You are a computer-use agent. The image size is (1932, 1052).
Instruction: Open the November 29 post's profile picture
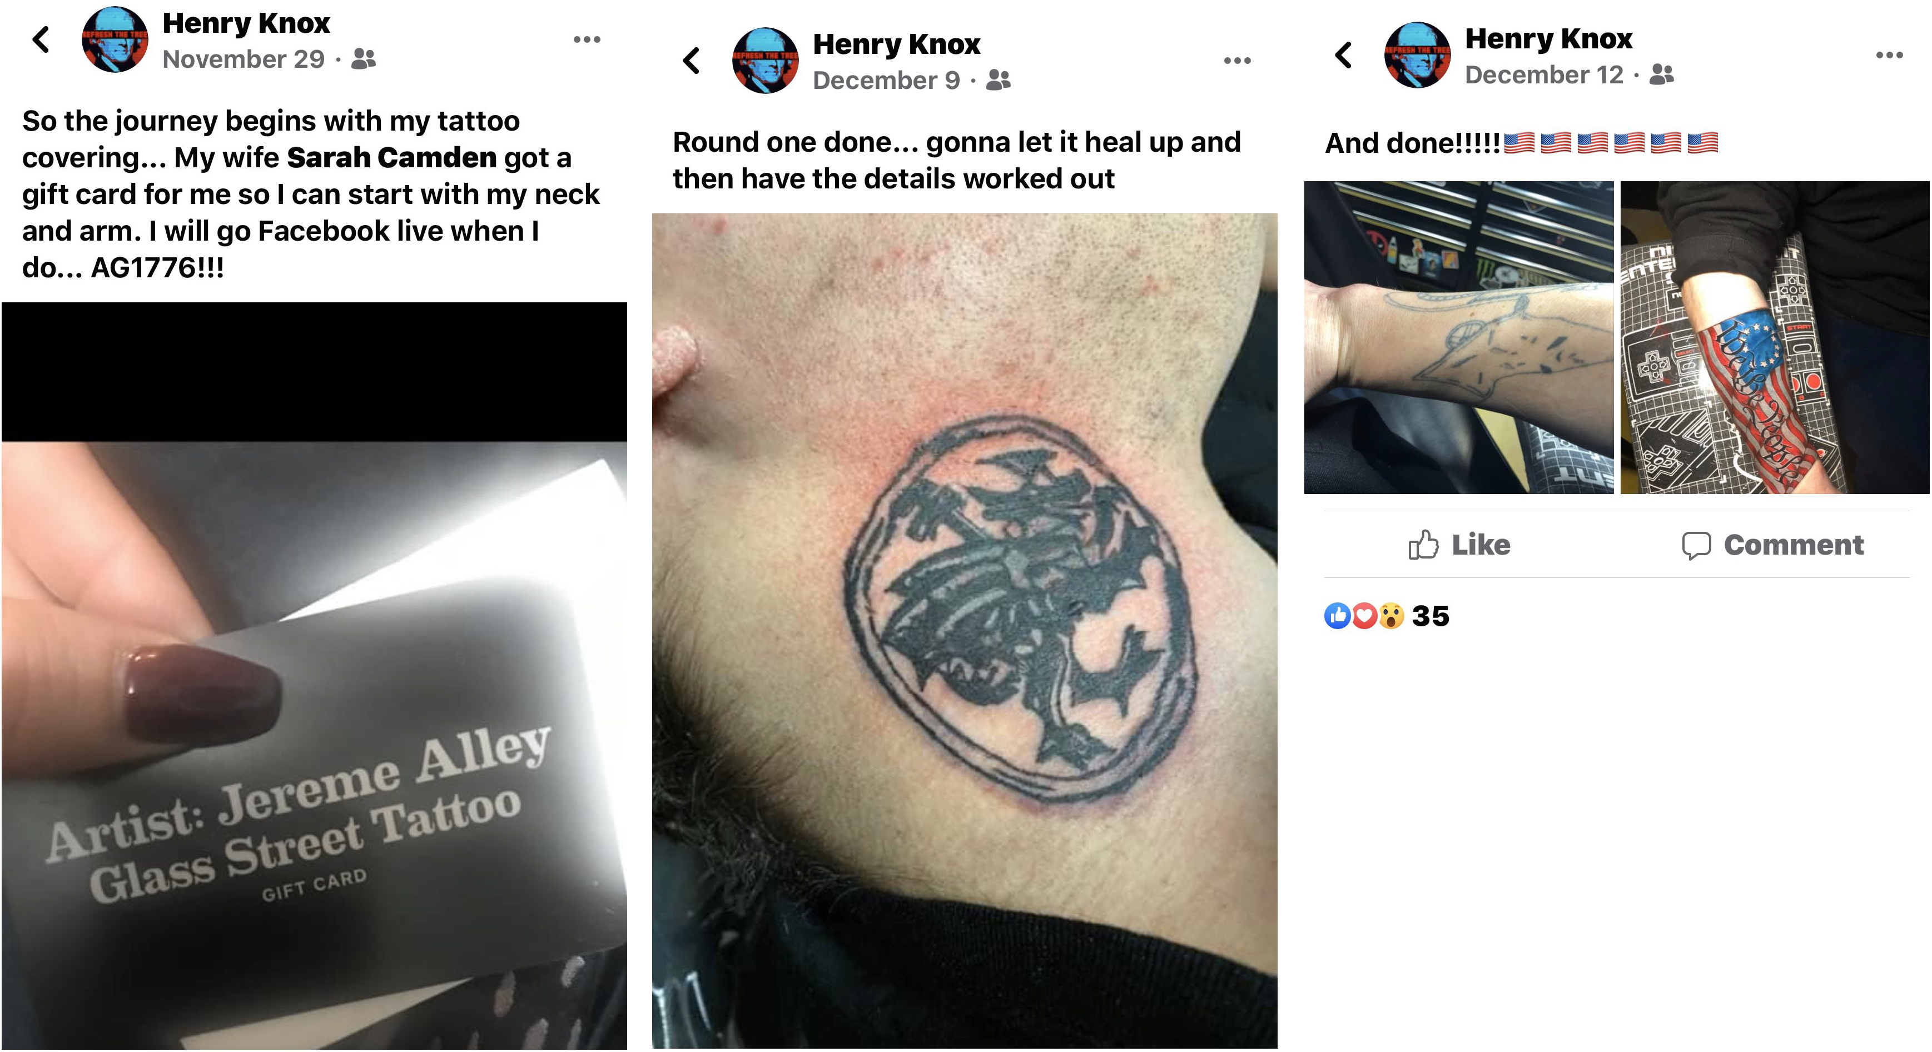(x=115, y=39)
